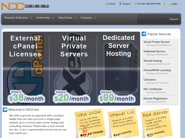The width and height of the screenshot is (185, 138).
Task: Expand the Community dropdown arrow
Action: tap(53, 18)
